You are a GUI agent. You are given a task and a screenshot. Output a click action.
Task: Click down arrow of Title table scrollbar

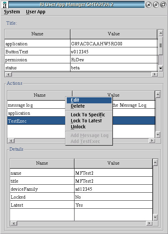161,68
